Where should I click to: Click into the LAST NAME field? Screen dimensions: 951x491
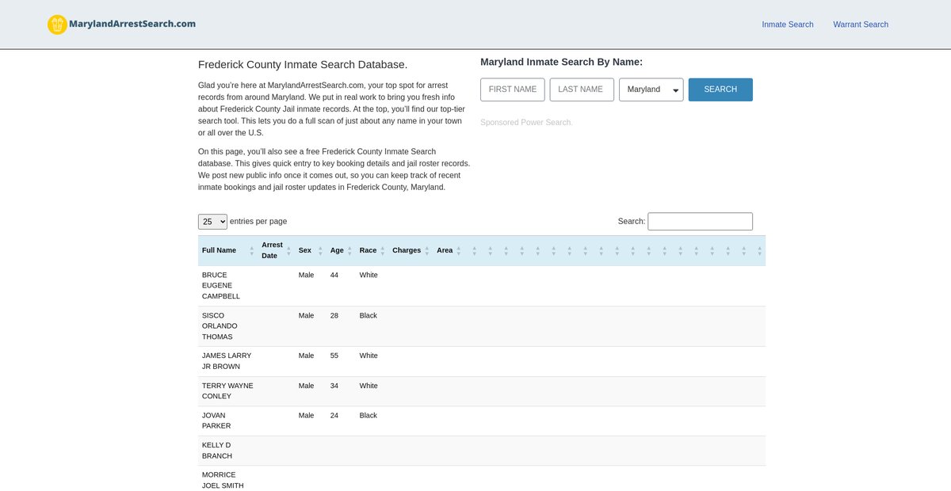point(581,89)
